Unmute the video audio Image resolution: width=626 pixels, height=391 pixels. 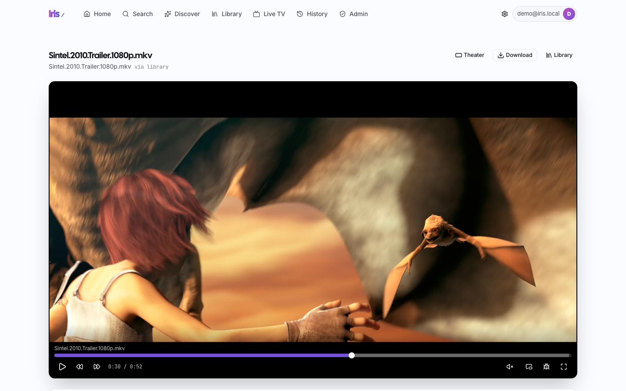[510, 367]
